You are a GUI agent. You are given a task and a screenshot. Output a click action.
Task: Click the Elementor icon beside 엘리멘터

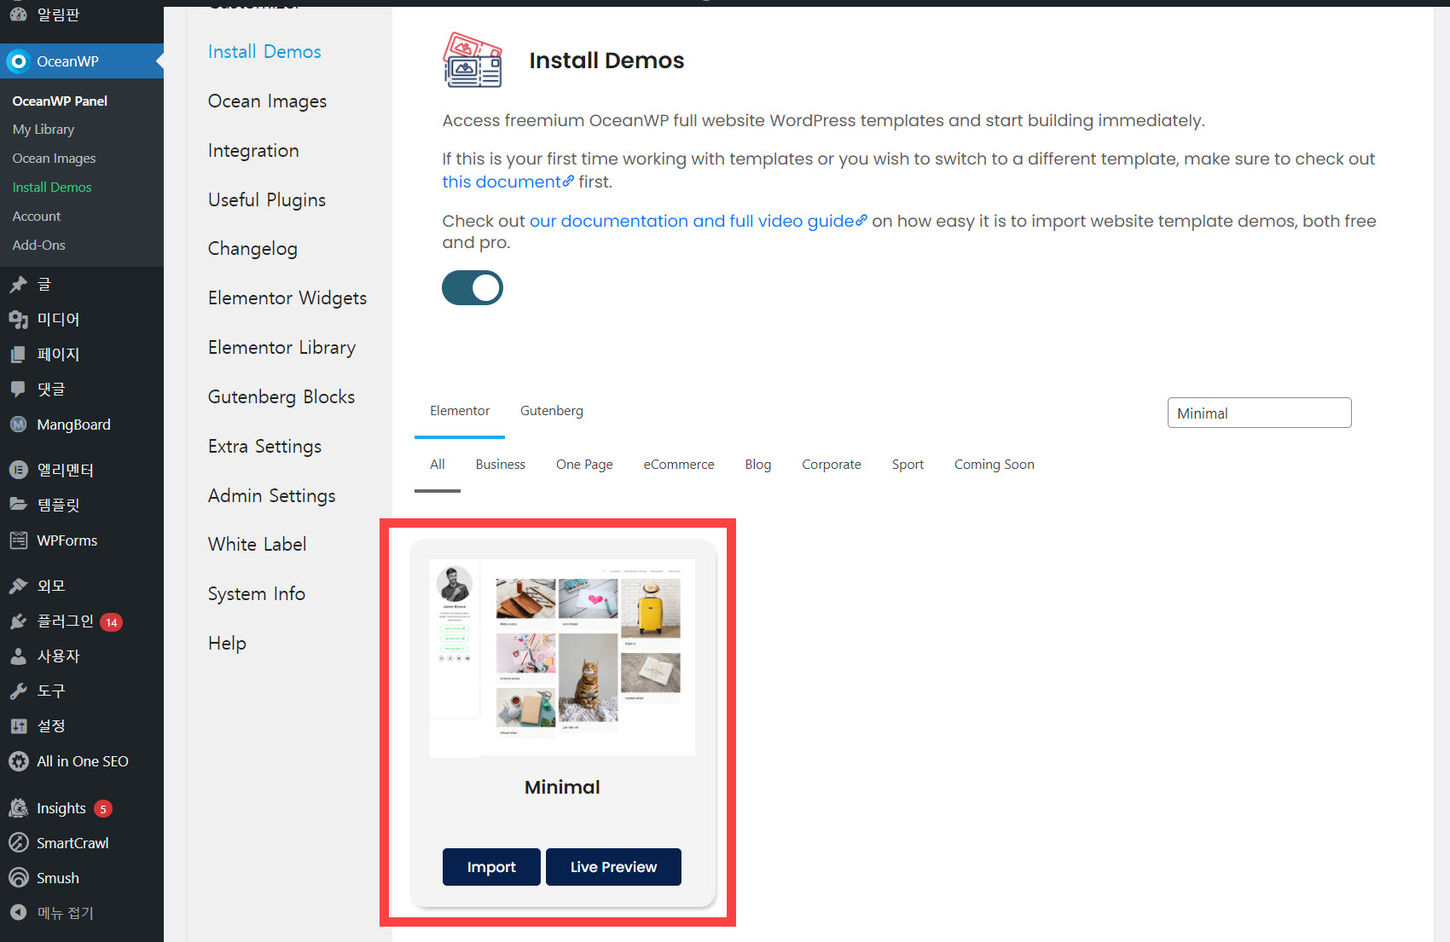point(18,470)
